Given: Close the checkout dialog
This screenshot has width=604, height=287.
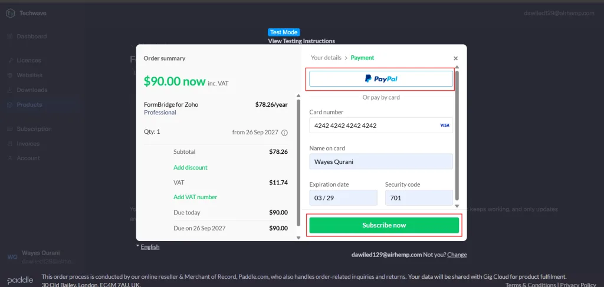Looking at the screenshot, I should (455, 58).
